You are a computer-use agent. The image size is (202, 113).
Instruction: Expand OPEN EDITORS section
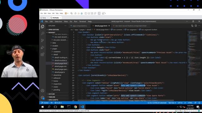(x=57, y=30)
